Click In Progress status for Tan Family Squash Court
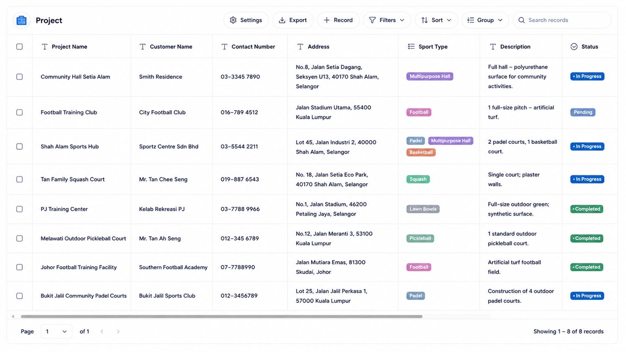Viewport: 626px width, 352px height. (587, 179)
